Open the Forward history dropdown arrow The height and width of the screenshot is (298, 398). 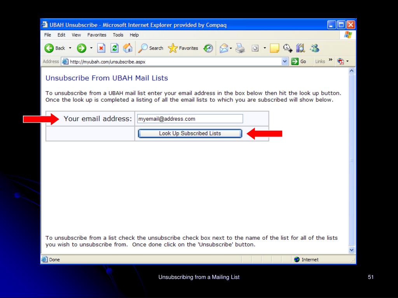tap(91, 48)
